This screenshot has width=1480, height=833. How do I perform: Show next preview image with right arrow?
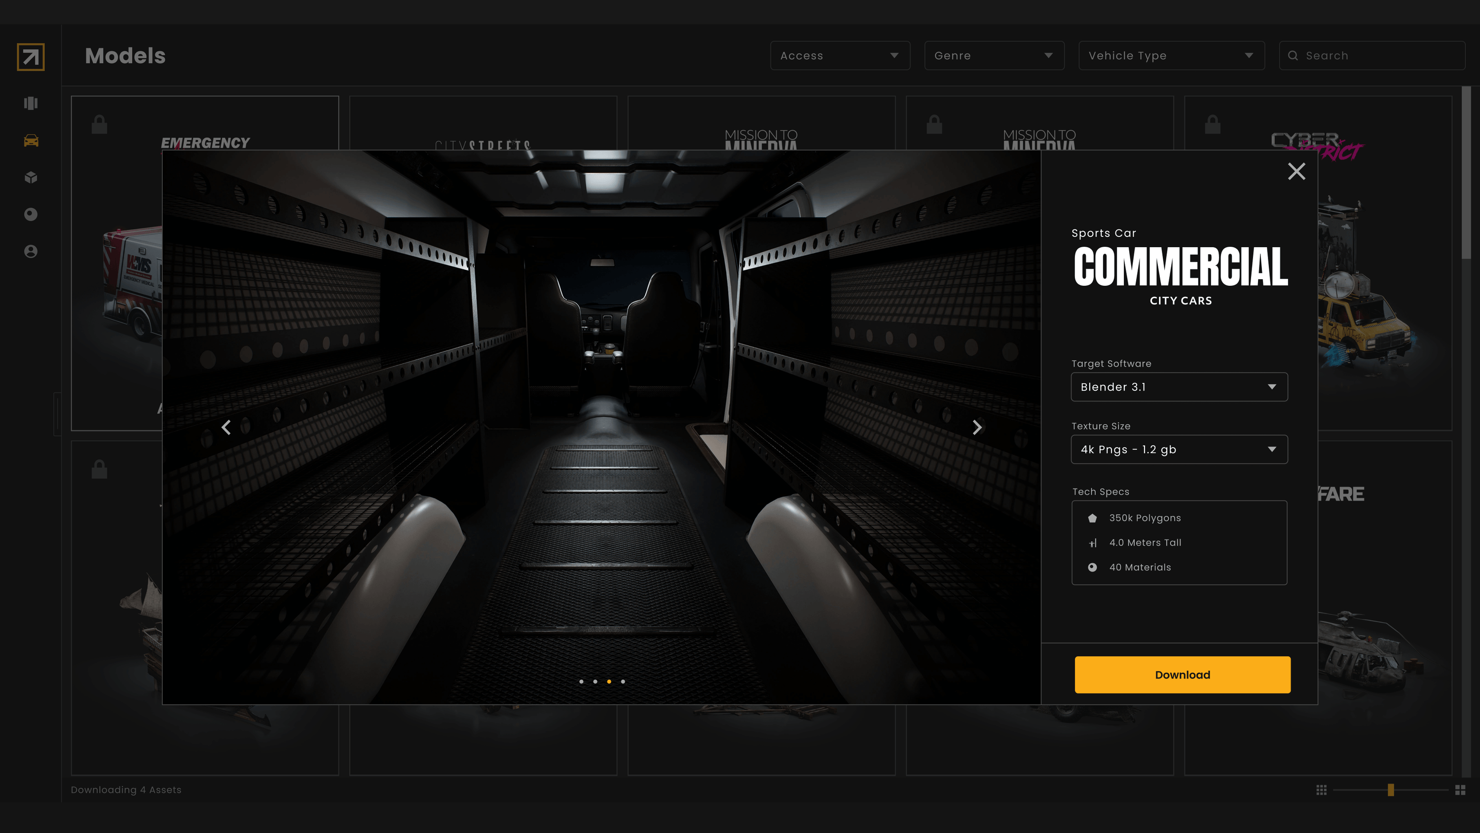(x=977, y=427)
